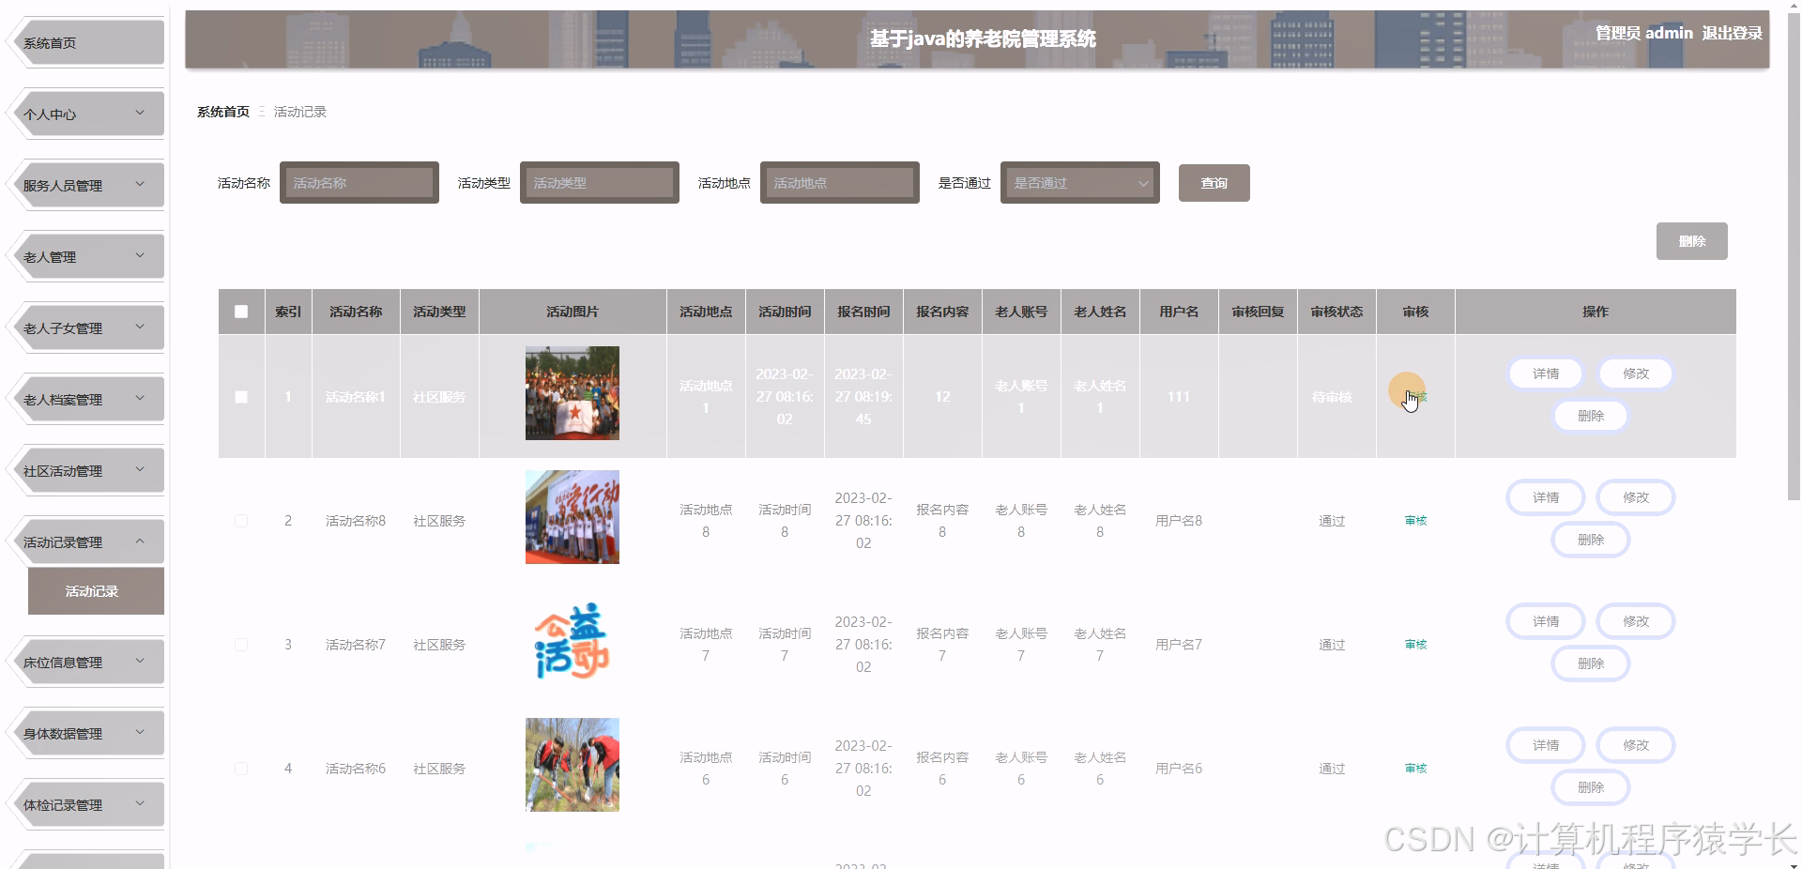Select the 活动记录 submenu item
The image size is (1802, 869).
point(96,591)
